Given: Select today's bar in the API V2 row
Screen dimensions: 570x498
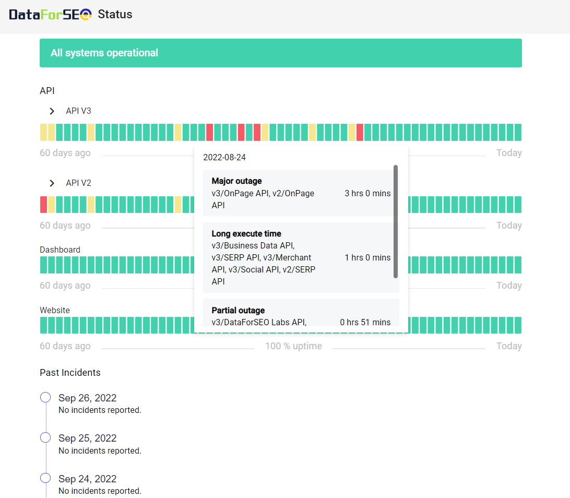Looking at the screenshot, I should click(x=518, y=205).
